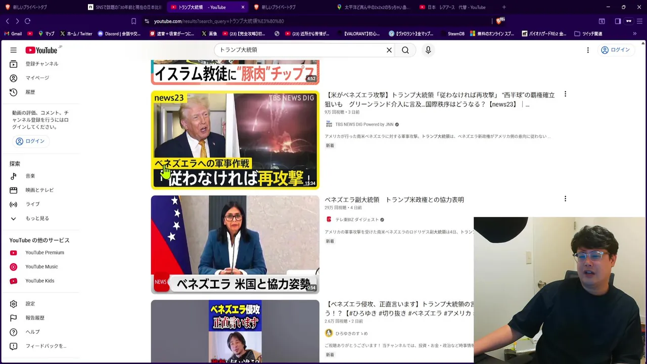647x364 pixels.
Task: Open the ベネズエラ副大統領 トランプ米政権との協力表明 title
Action: [394, 200]
